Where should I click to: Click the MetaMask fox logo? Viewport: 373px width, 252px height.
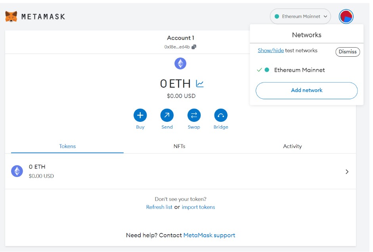point(11,16)
